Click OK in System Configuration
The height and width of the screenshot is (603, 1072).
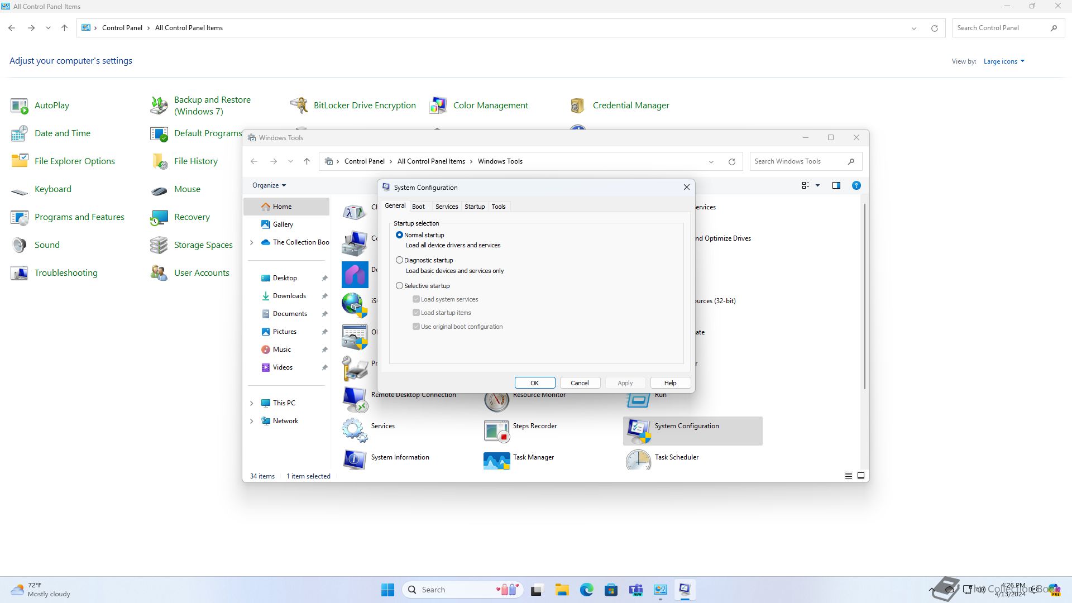click(x=535, y=383)
